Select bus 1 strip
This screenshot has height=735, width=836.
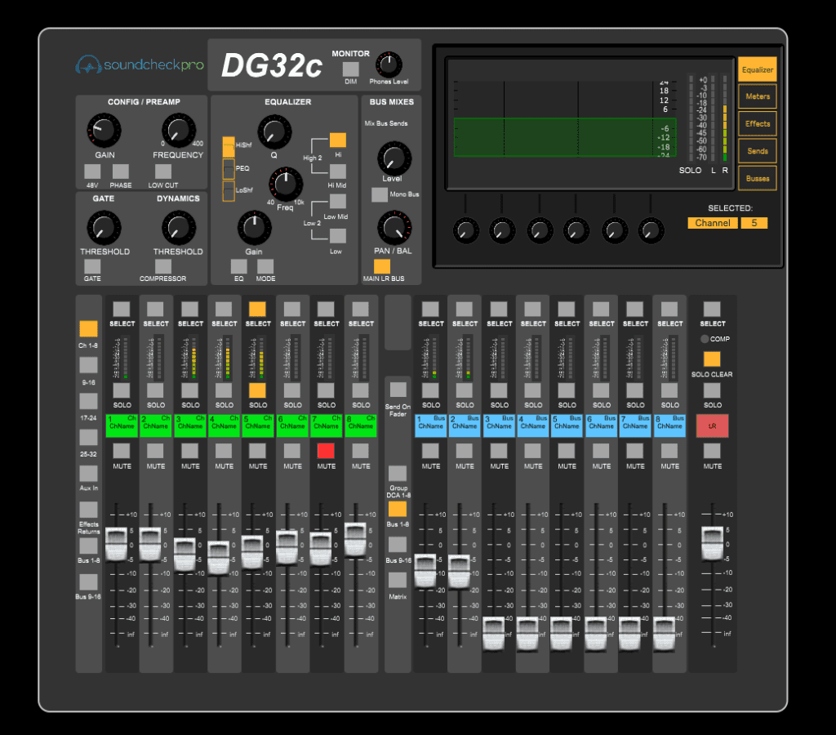coord(430,309)
